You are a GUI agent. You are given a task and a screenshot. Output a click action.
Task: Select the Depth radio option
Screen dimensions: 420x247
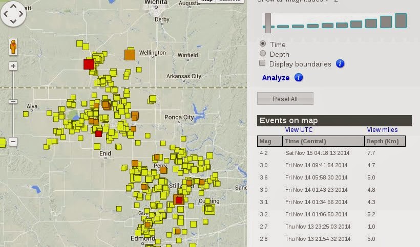[x=263, y=54]
